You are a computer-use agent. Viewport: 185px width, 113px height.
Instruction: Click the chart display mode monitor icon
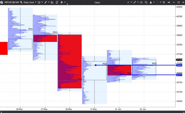[x=39, y=2]
